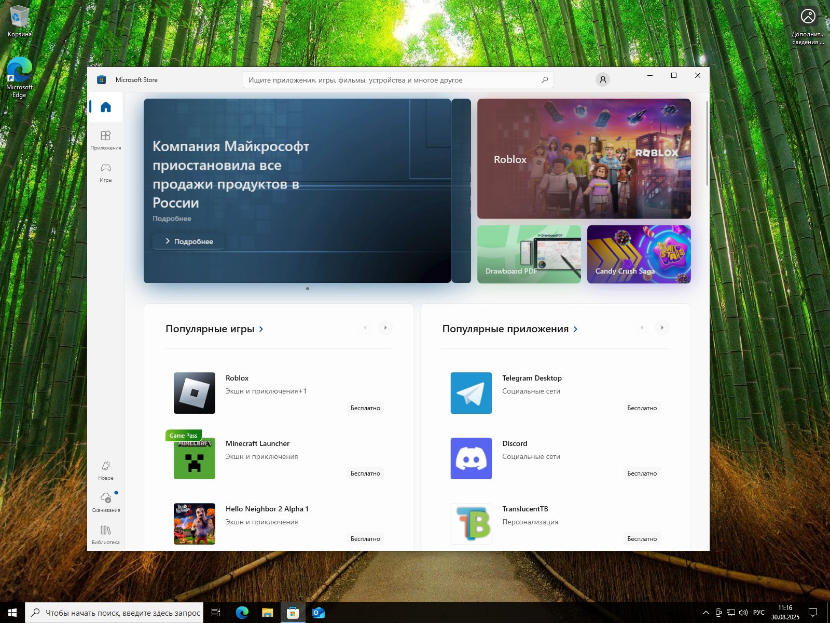Click the Windows taskbar search box

[x=114, y=613]
